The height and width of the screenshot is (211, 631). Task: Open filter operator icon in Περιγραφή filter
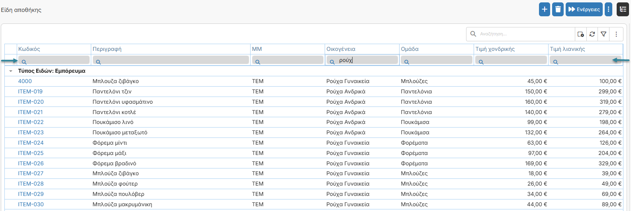point(98,62)
